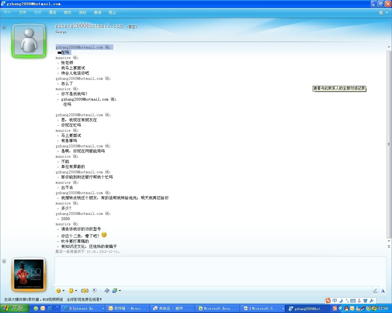
Task: Toggle Sogou Chinese/English input mode (中)
Action: pyautogui.click(x=335, y=301)
